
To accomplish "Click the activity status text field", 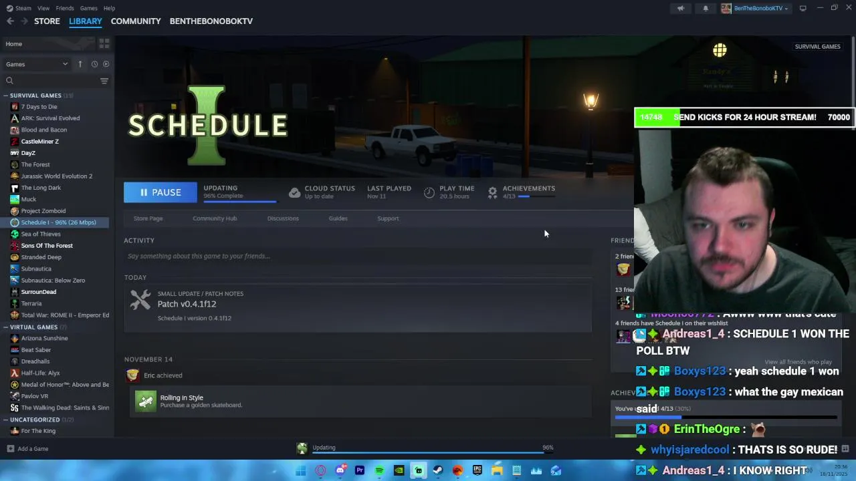I will [358, 256].
